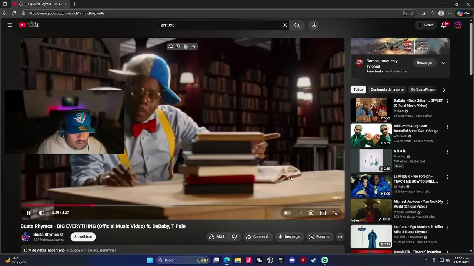
Task: Toggle subtitles in the player
Action: coord(299,213)
